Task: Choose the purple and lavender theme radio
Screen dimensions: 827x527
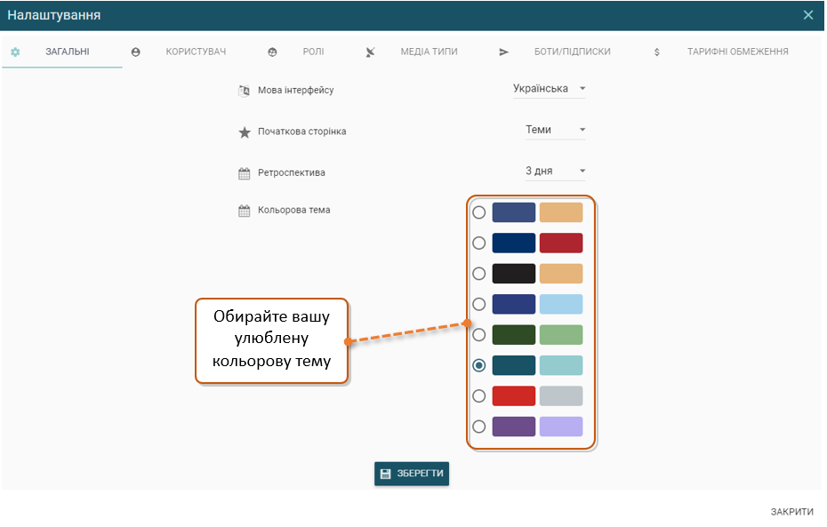Action: [479, 427]
